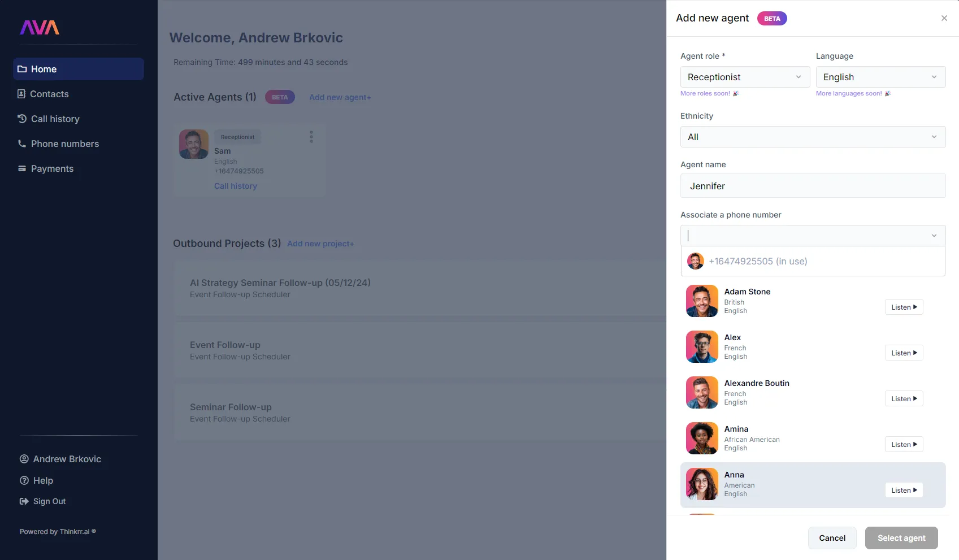Select Anna's avatar photo
Image resolution: width=959 pixels, height=560 pixels.
click(x=702, y=484)
